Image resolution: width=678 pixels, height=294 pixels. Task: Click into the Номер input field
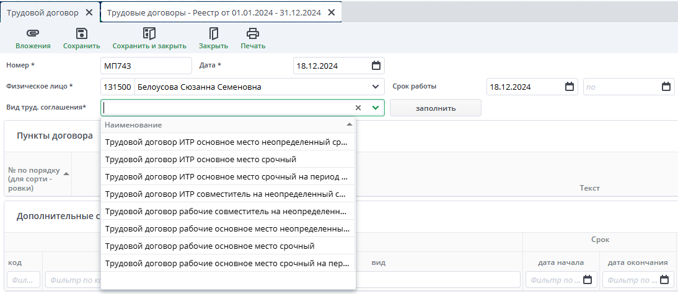pos(146,66)
